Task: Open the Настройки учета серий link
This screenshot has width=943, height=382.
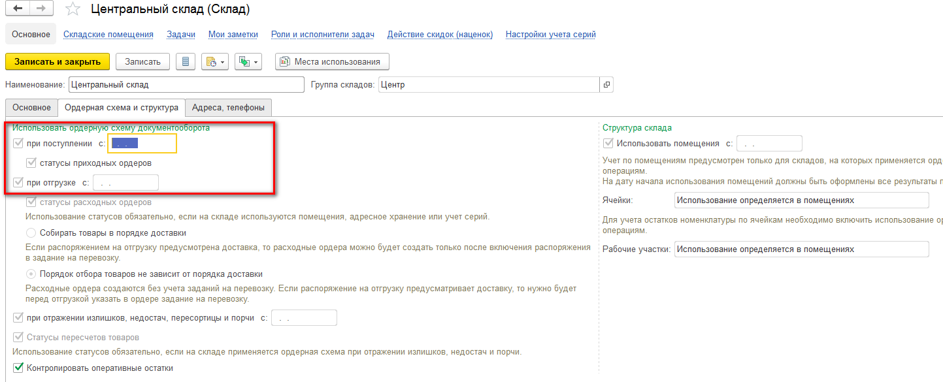Action: (x=551, y=35)
